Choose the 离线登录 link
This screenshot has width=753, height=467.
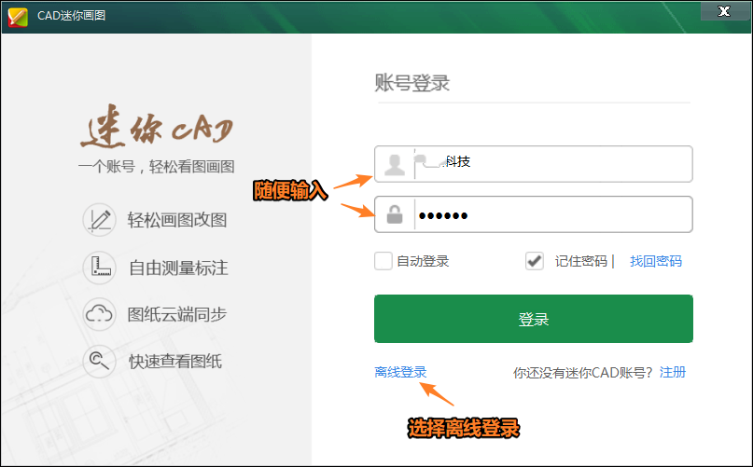pos(400,372)
